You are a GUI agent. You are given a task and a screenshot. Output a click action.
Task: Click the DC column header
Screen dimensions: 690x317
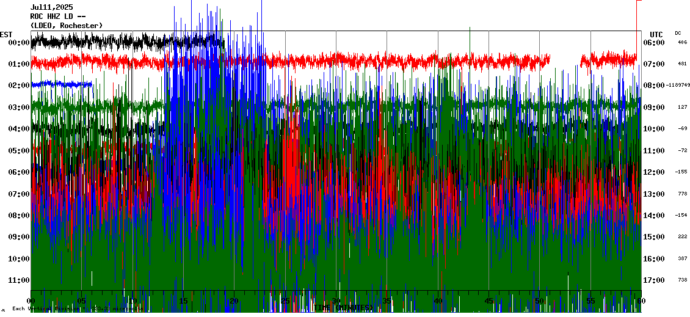pyautogui.click(x=678, y=33)
